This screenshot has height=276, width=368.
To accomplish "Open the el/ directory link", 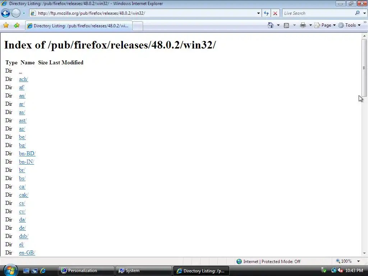I will point(21,244).
